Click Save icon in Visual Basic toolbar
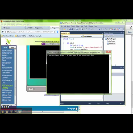The width and height of the screenshot is (133, 133). 70,29
